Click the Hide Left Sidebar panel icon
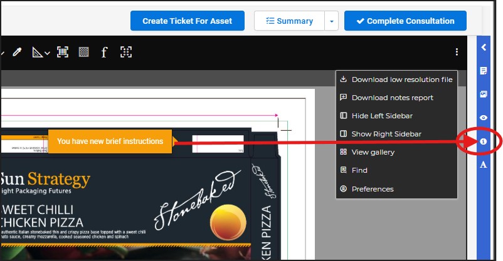This screenshot has height=261, width=503. (x=343, y=115)
